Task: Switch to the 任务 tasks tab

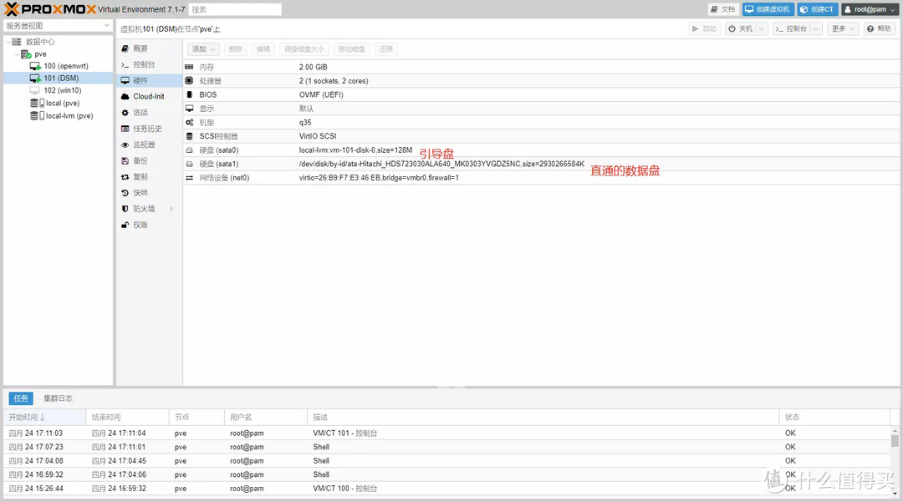Action: [21, 398]
